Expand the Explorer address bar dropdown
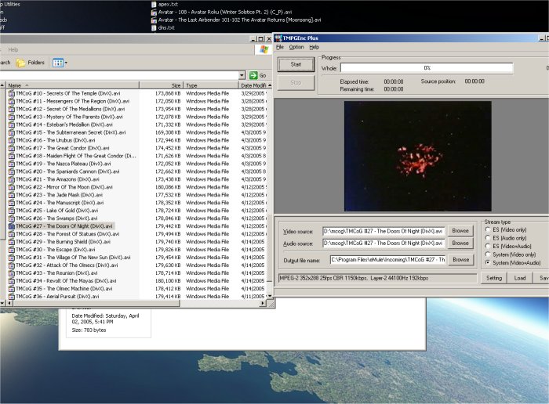 tap(243, 75)
